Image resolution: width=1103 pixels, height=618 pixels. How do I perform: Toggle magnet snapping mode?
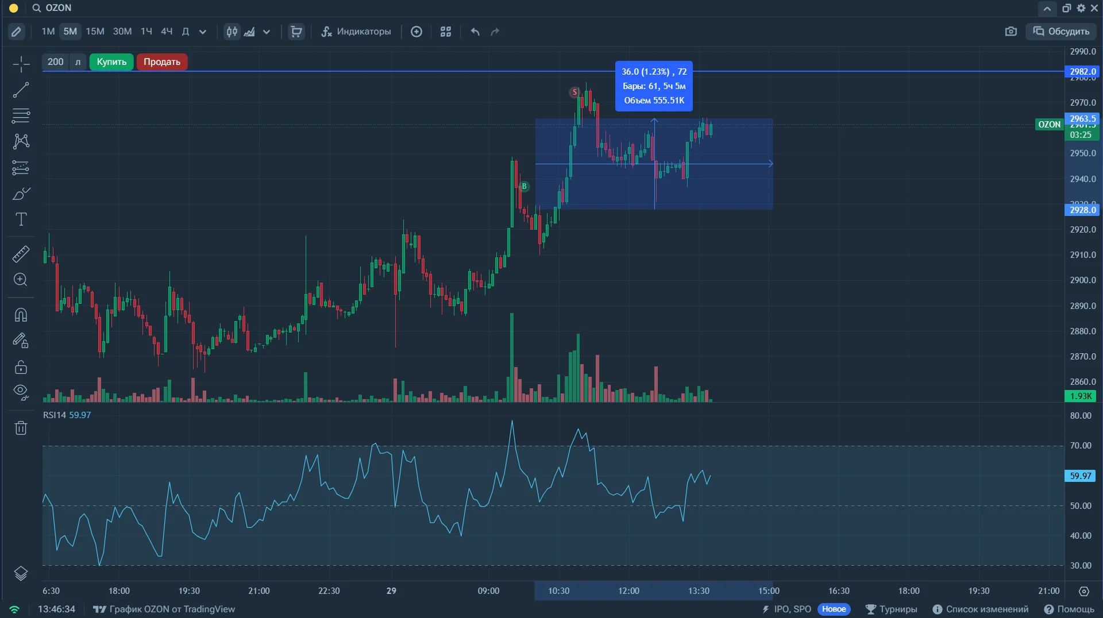(21, 315)
